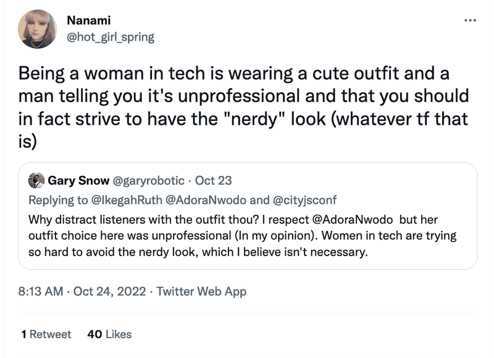The height and width of the screenshot is (358, 494).
Task: View the 40 Likes list
Action: pos(109,334)
